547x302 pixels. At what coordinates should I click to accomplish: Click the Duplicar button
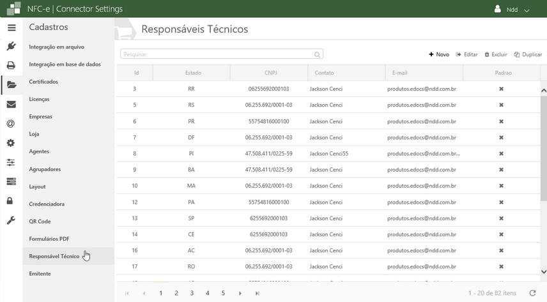click(528, 55)
